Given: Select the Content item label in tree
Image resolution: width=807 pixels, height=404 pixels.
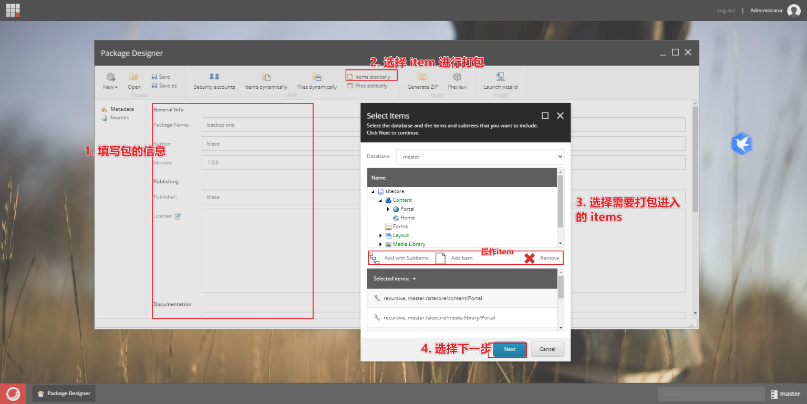Looking at the screenshot, I should coord(402,200).
